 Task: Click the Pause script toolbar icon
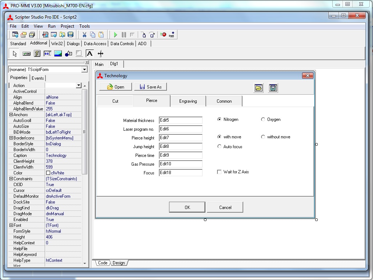(x=124, y=35)
